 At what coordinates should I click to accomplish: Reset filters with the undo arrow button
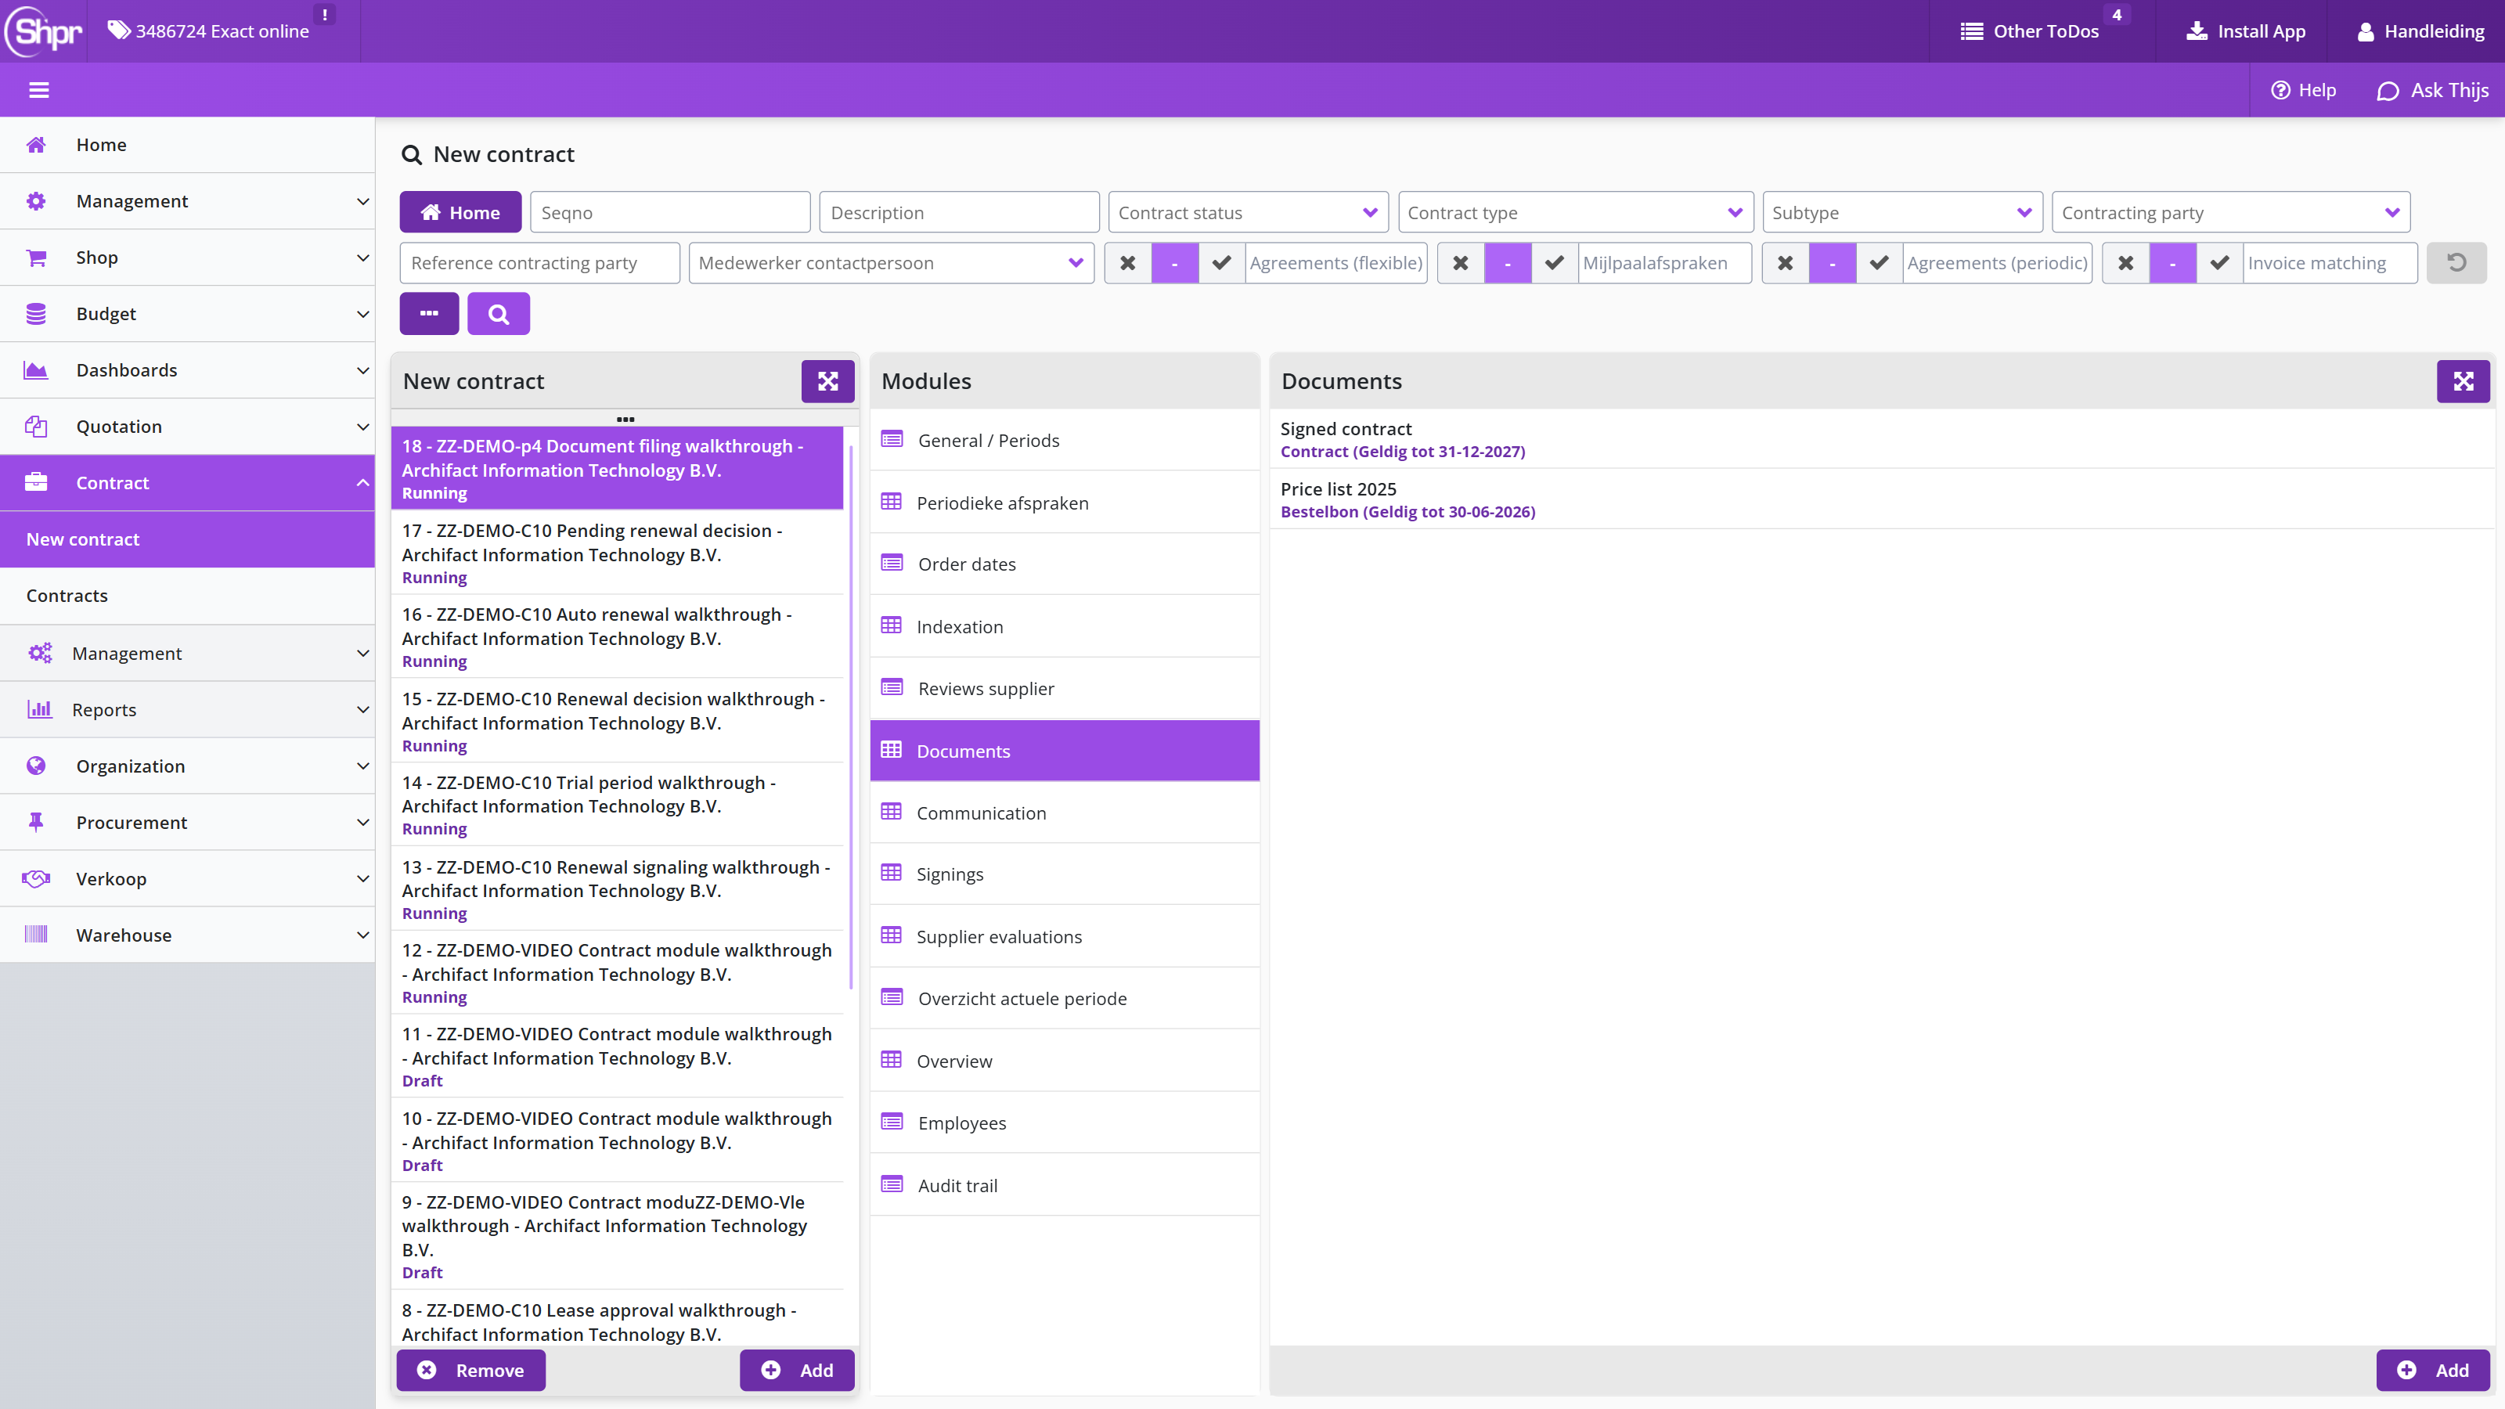[2456, 262]
